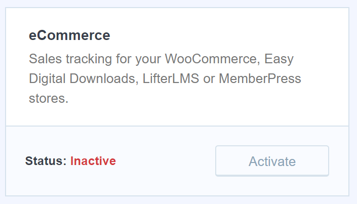Click the words for your in description

(x=138, y=59)
